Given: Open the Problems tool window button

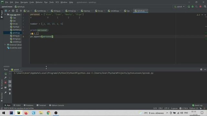Looking at the screenshot, I should point(28,105).
